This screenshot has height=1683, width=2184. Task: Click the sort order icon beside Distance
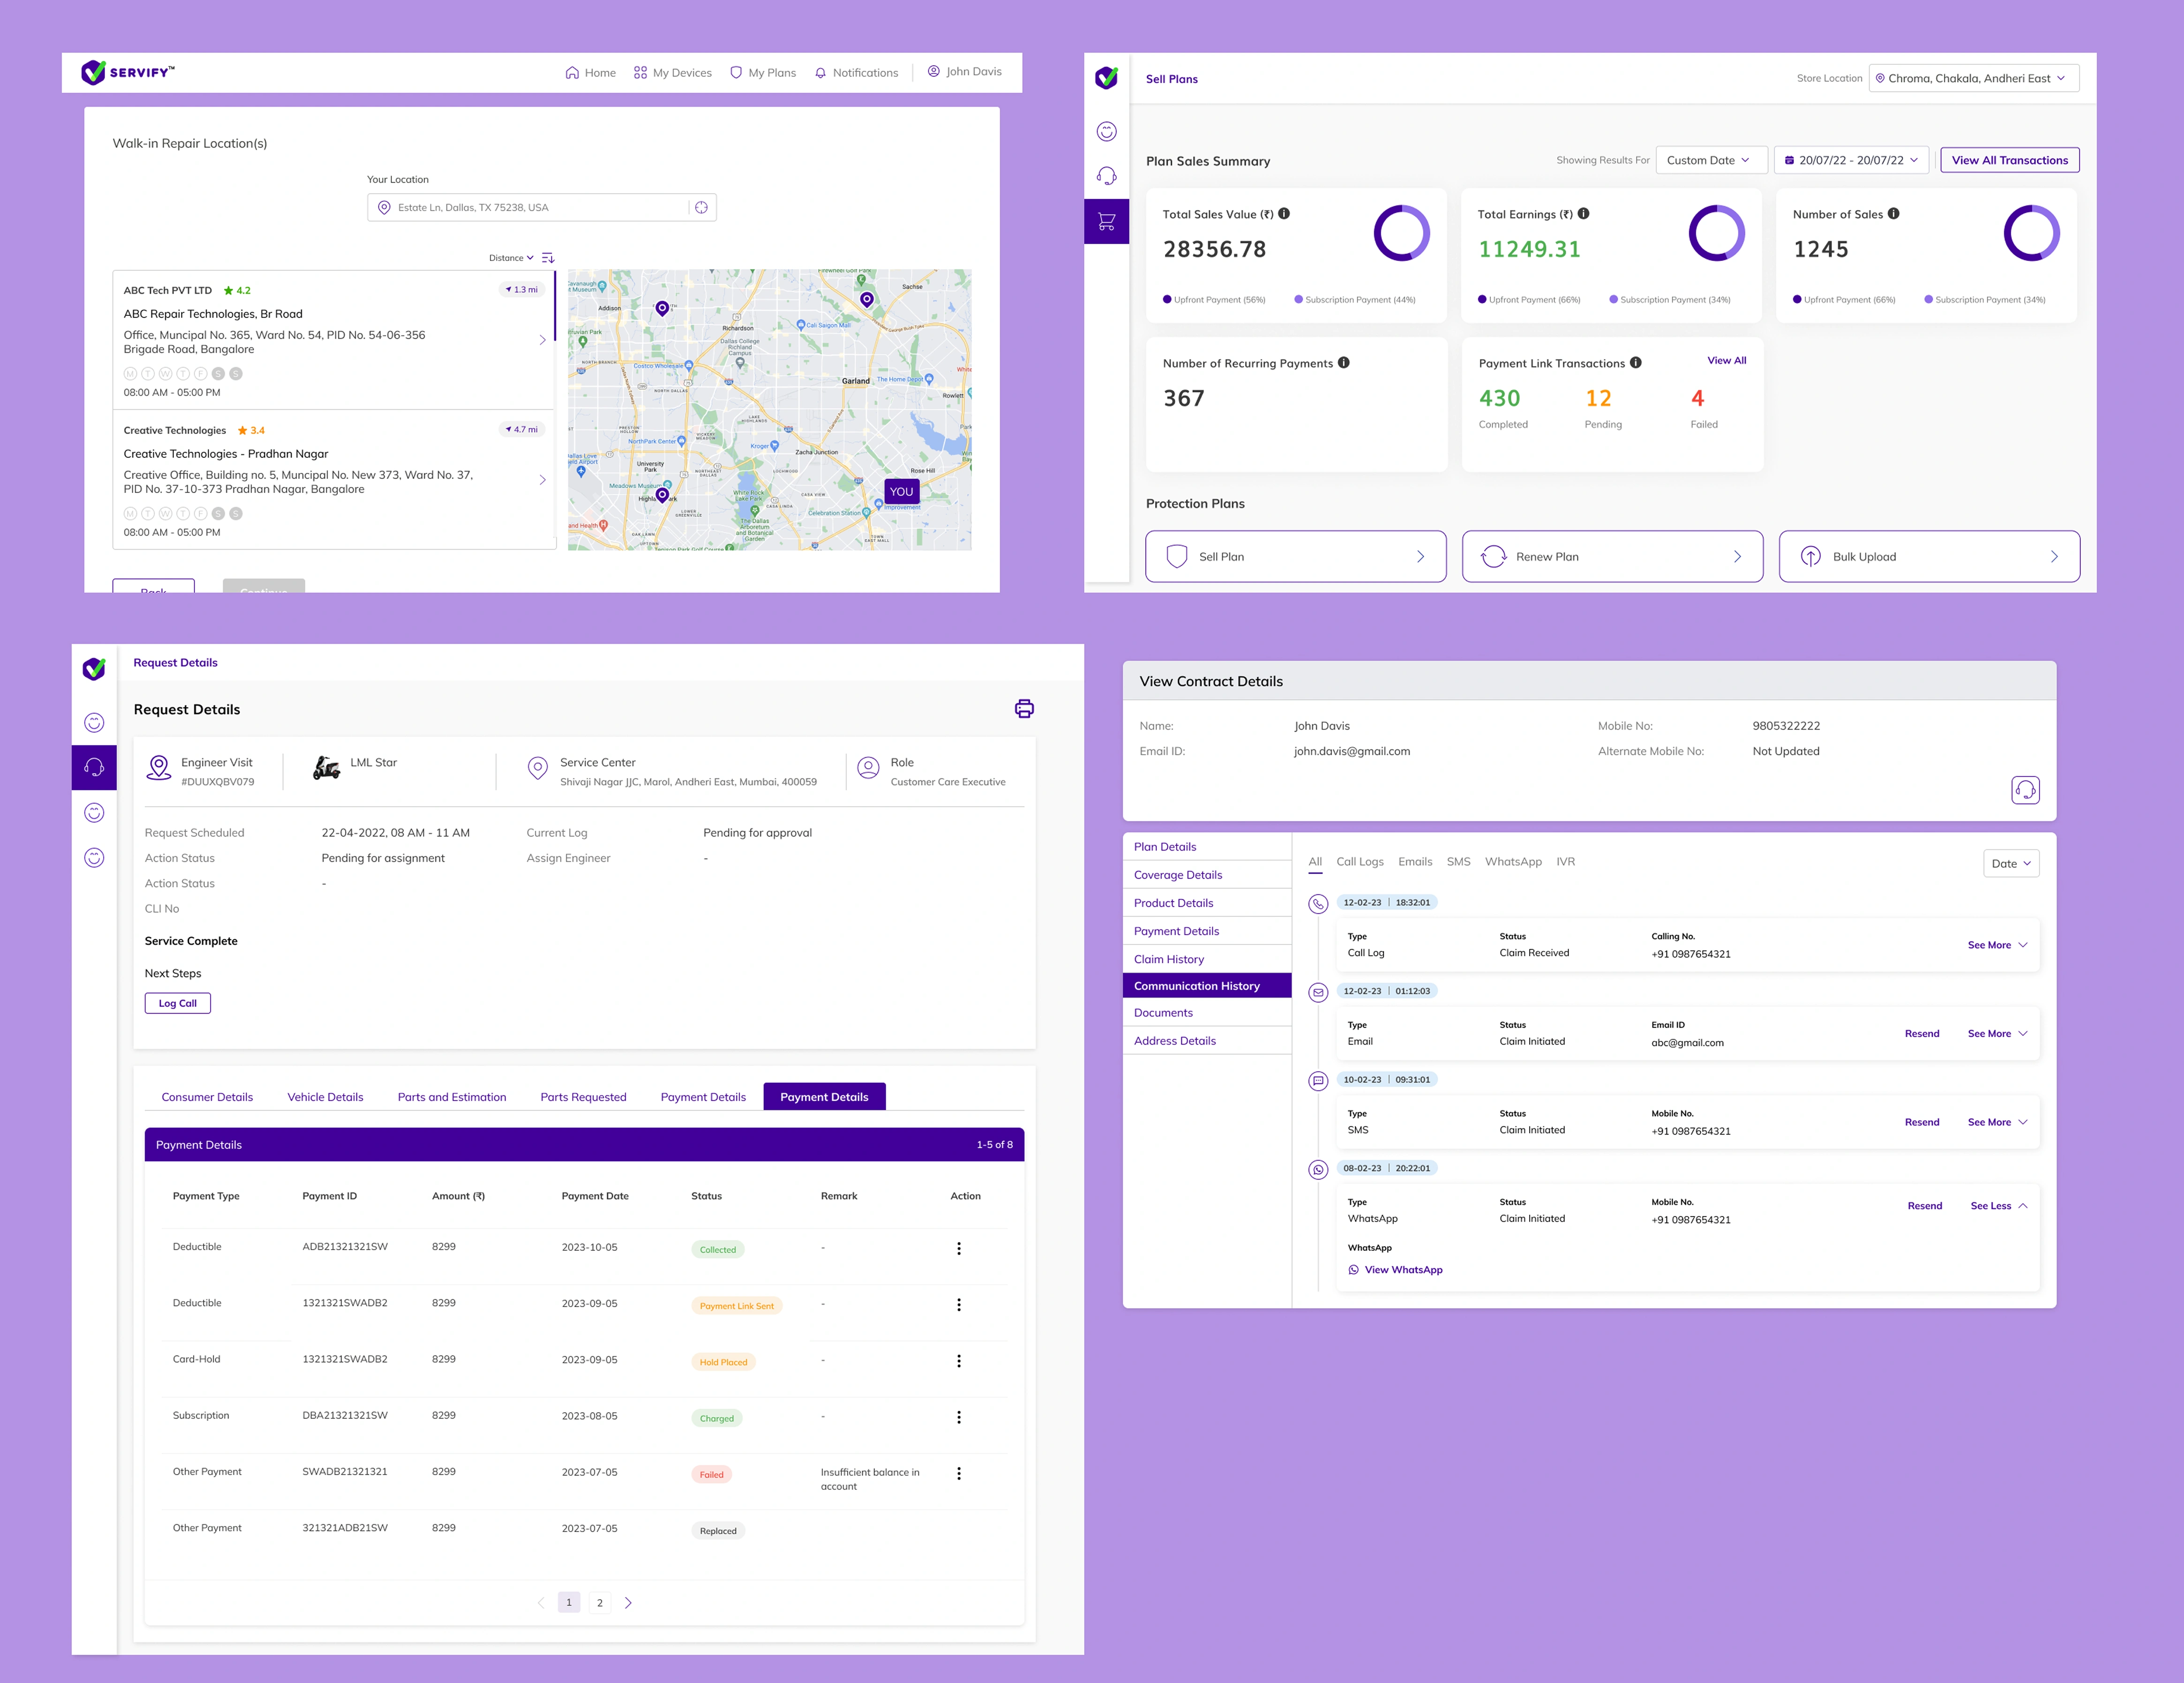548,258
